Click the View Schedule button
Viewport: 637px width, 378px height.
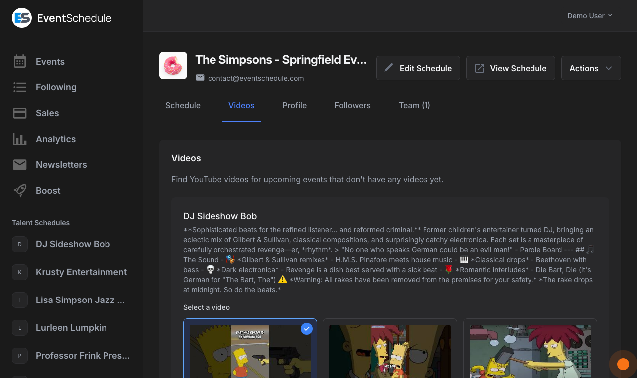tap(511, 68)
